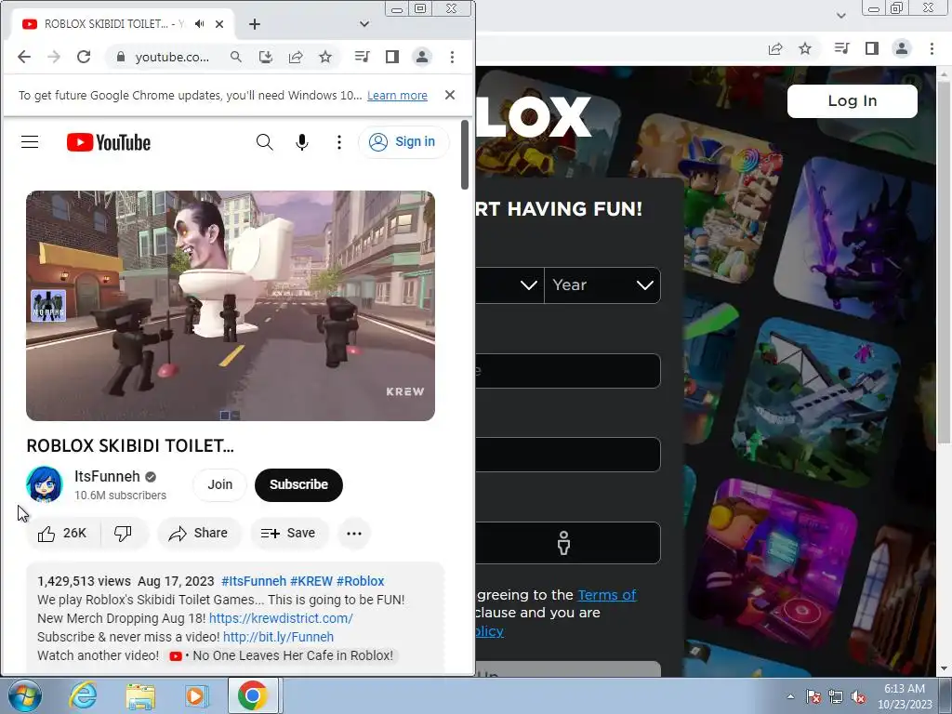Dismiss the Chrome update infobar
Image resolution: width=952 pixels, height=714 pixels.
pyautogui.click(x=450, y=95)
